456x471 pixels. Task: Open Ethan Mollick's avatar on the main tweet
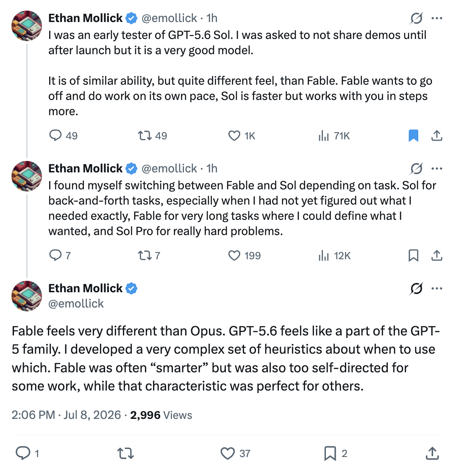(x=26, y=296)
